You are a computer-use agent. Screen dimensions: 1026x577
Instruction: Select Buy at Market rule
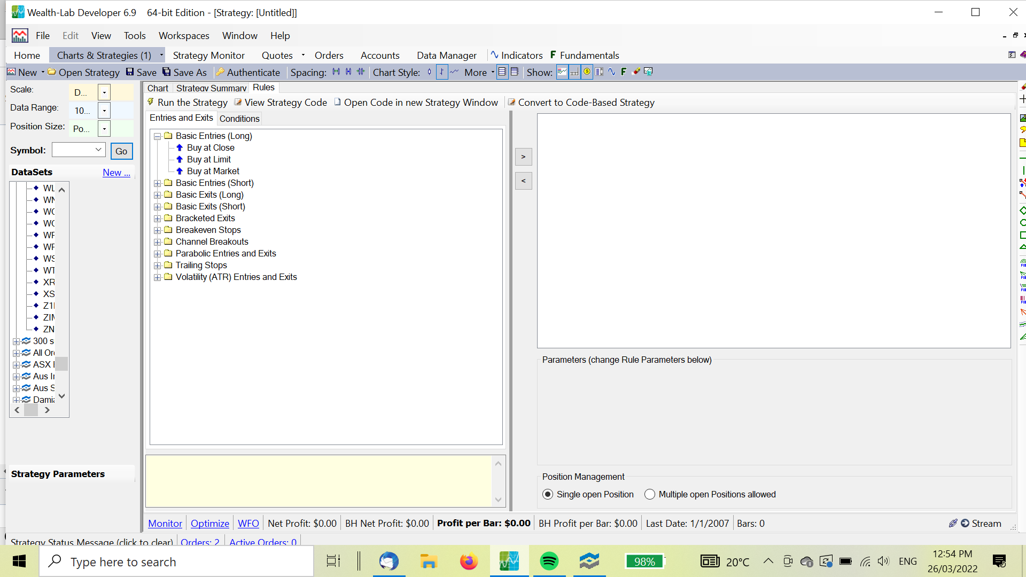point(213,171)
